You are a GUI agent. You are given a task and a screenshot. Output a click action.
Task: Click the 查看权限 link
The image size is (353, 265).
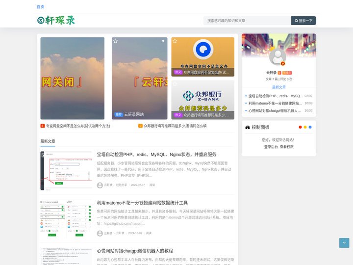287,147
